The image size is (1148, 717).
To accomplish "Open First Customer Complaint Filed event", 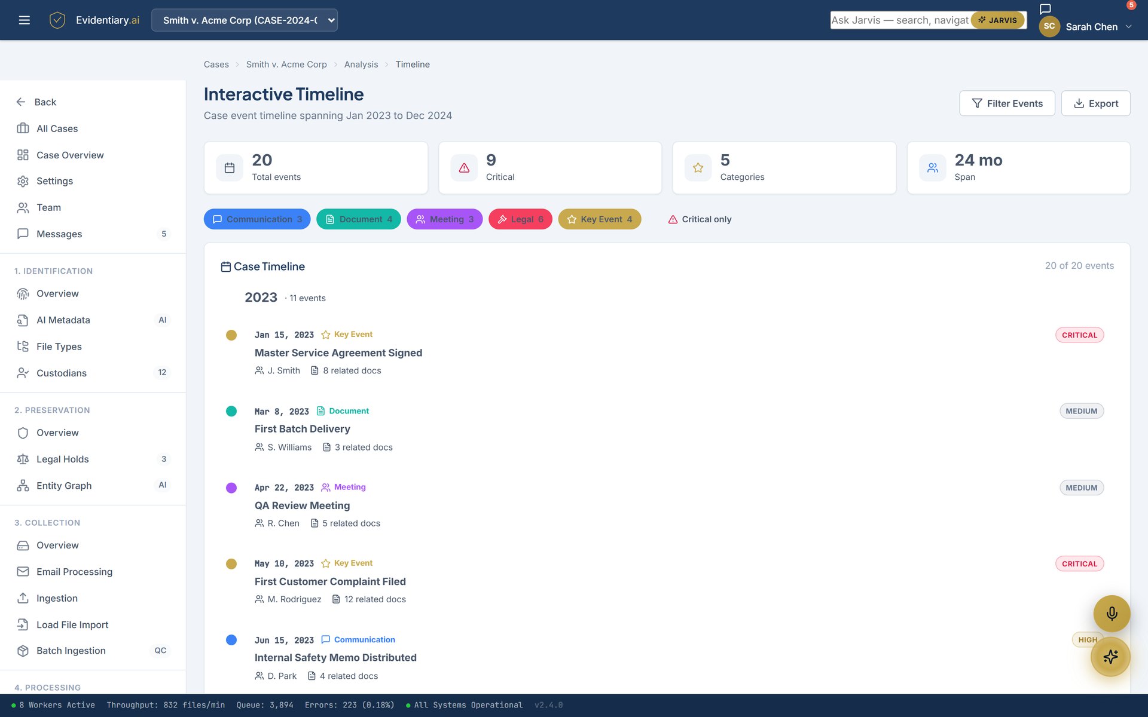I will click(x=330, y=581).
